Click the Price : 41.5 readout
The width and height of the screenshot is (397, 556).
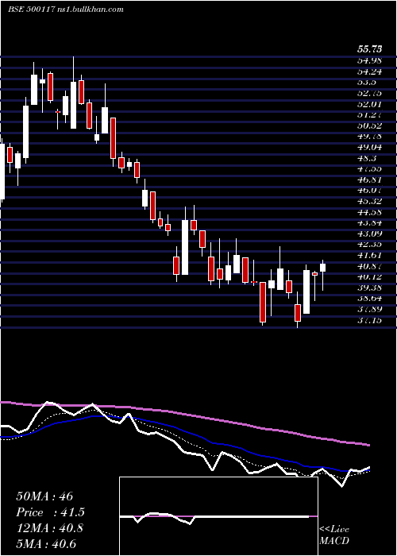(x=50, y=512)
